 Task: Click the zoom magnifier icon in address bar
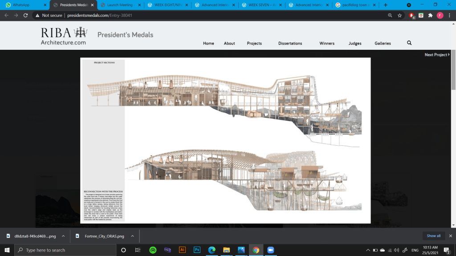(x=390, y=15)
